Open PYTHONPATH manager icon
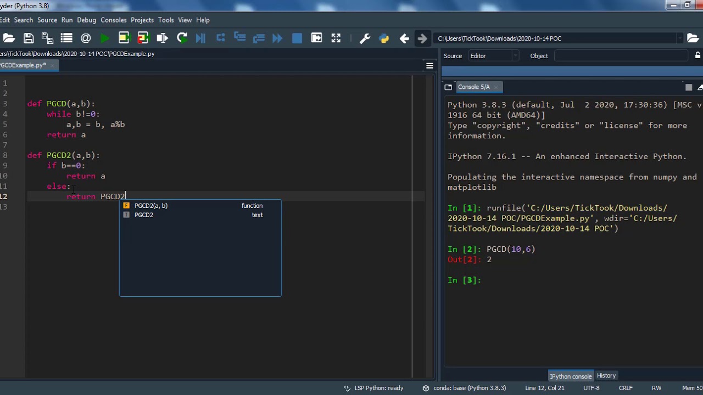 coord(384,38)
